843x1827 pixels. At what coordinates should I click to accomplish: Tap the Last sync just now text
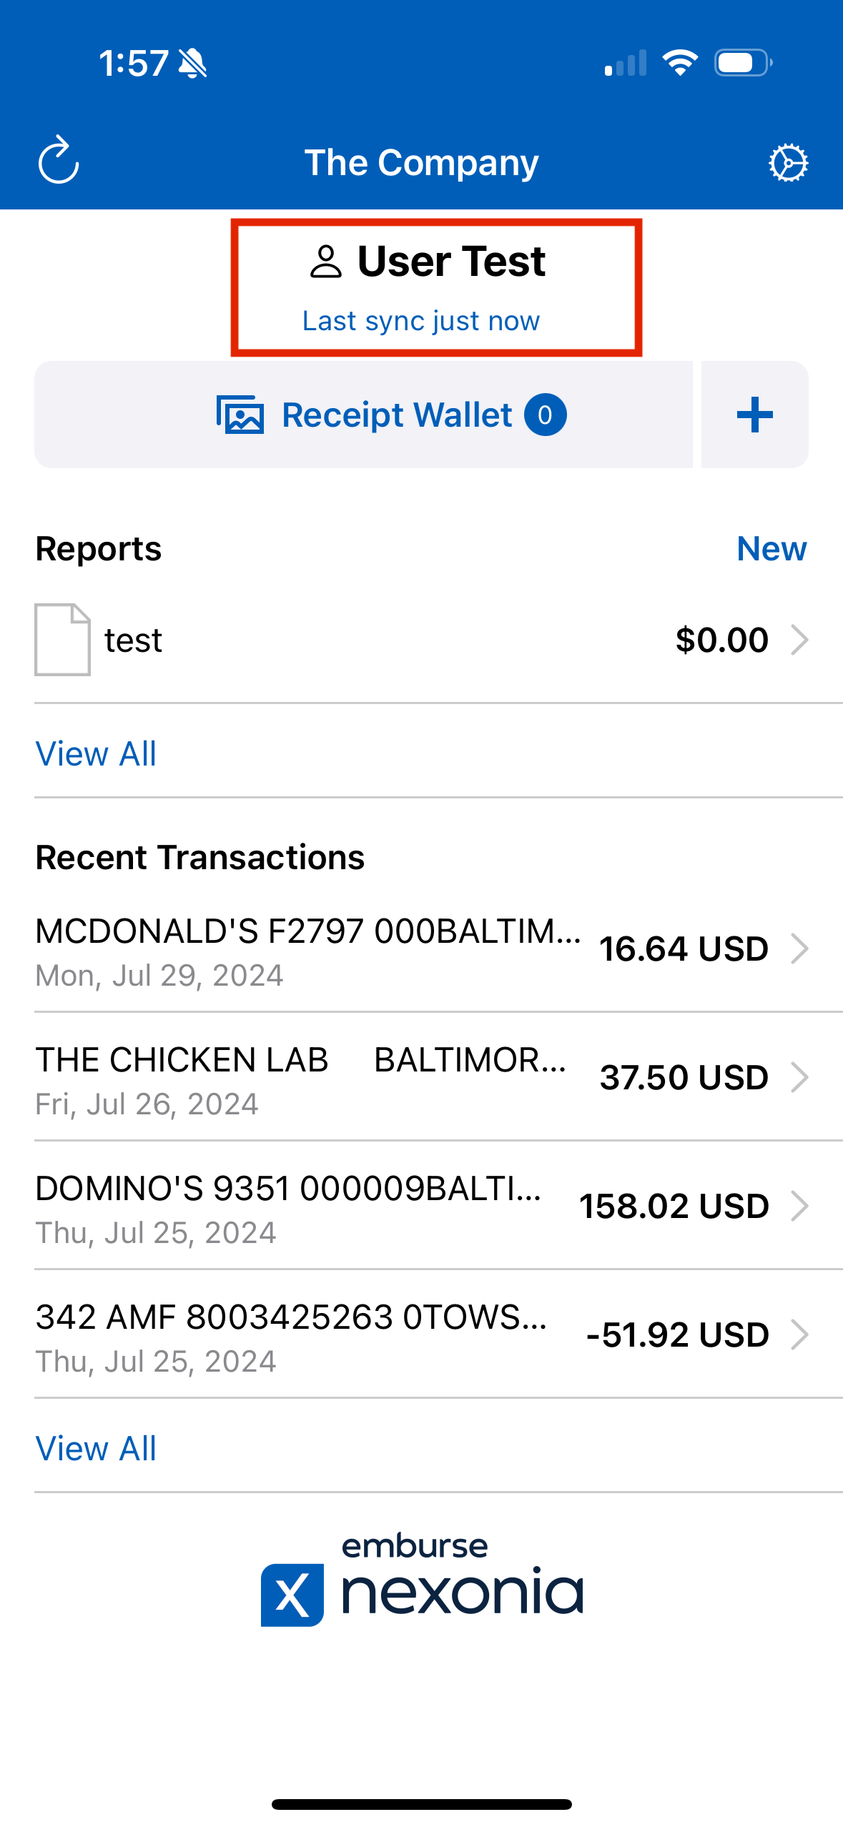click(421, 321)
